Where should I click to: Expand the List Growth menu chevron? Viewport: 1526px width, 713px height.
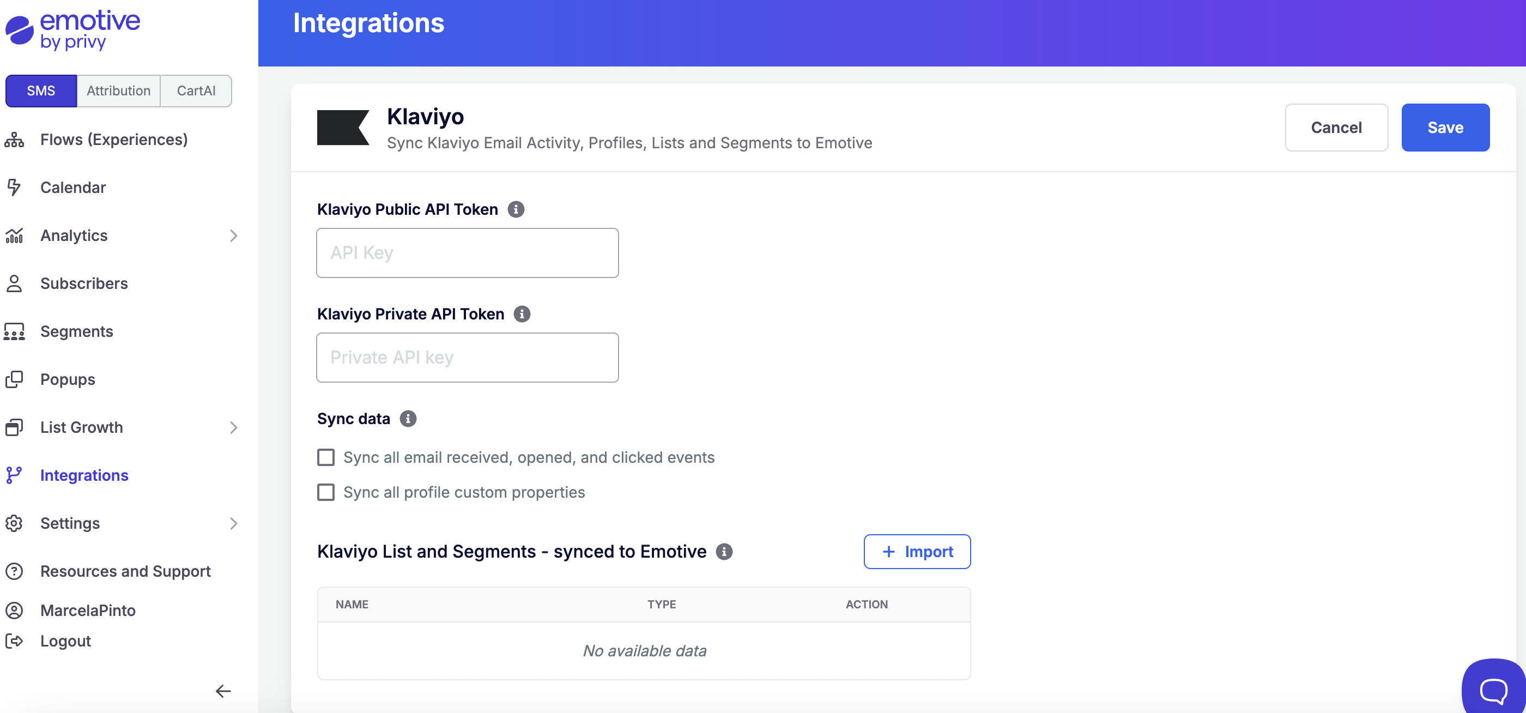click(x=233, y=428)
